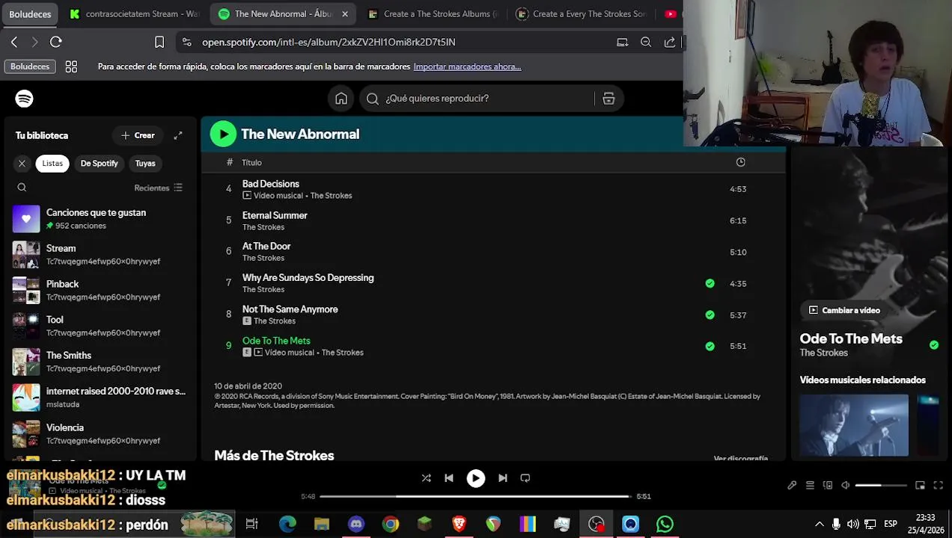Open the Violencia playlist
Screen dimensions: 952x538
coord(99,433)
